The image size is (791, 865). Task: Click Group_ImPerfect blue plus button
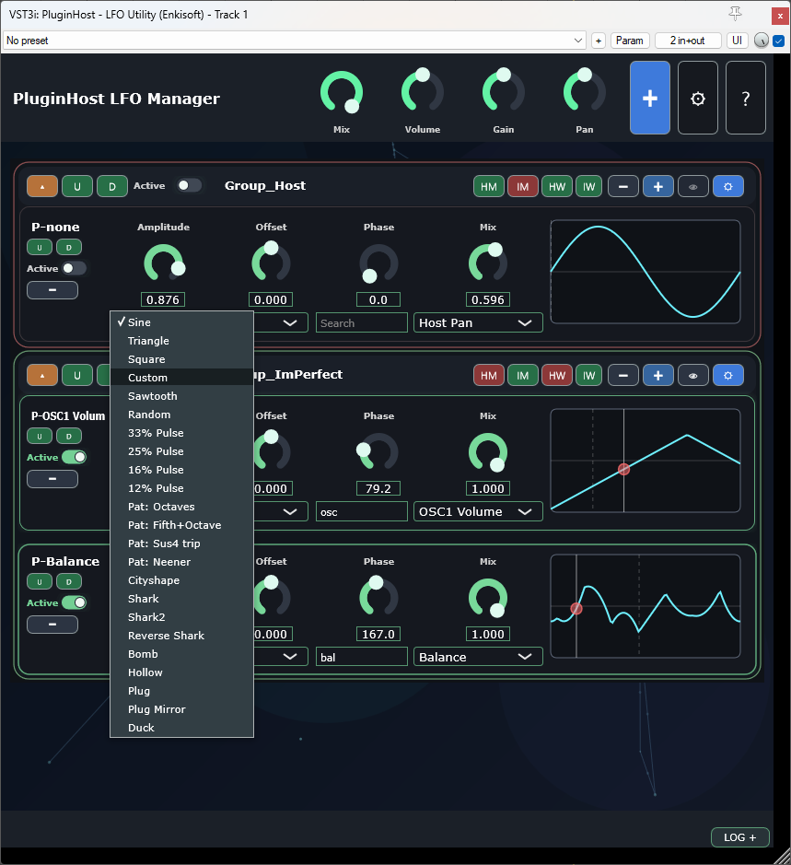pos(658,376)
